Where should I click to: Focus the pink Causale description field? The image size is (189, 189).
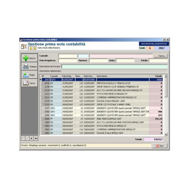pyautogui.click(x=121, y=56)
